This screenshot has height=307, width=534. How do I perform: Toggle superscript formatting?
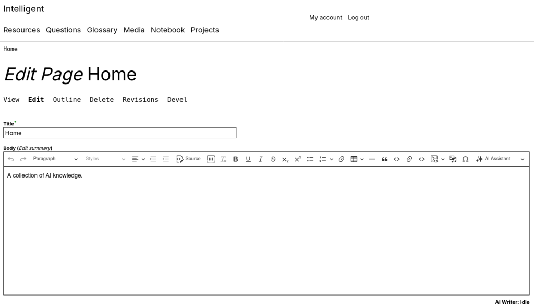pyautogui.click(x=298, y=159)
